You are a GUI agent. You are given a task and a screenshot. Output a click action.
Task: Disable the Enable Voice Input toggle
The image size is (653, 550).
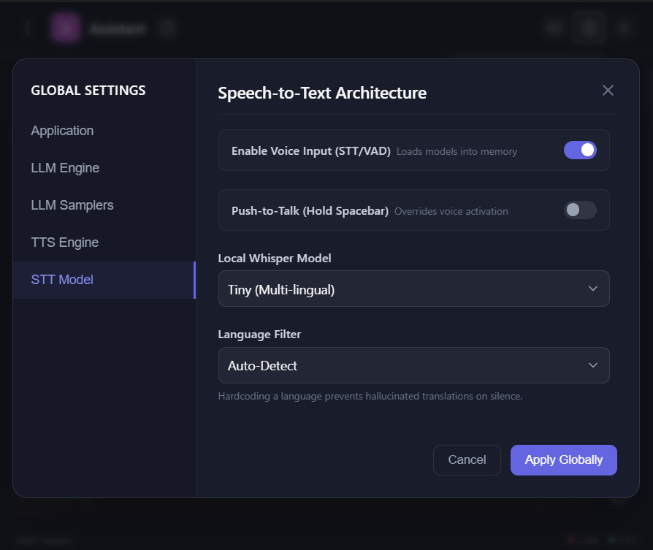(580, 150)
